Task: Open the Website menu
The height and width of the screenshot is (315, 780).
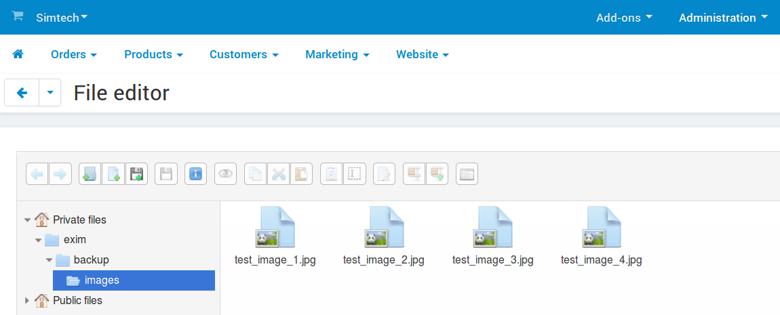Action: click(x=423, y=55)
